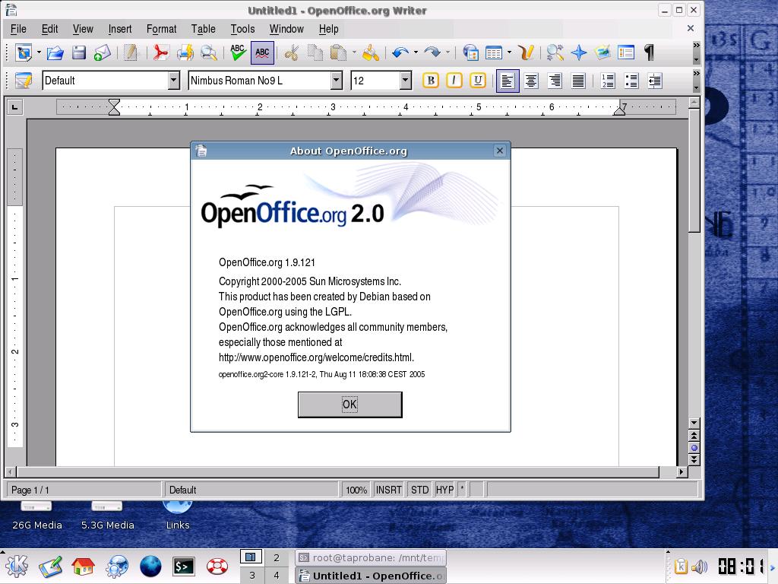The image size is (778, 584).
Task: Open the Edit menu
Action: (49, 29)
